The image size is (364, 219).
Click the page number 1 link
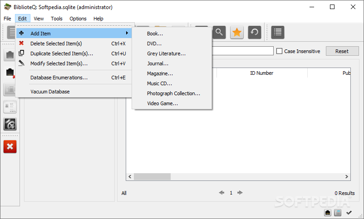point(231,193)
